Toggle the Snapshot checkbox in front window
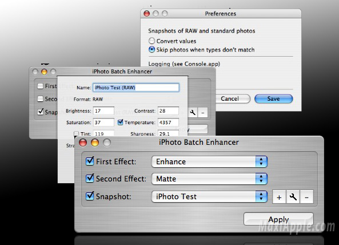Viewport: 339px width, 245px height. pos(90,196)
